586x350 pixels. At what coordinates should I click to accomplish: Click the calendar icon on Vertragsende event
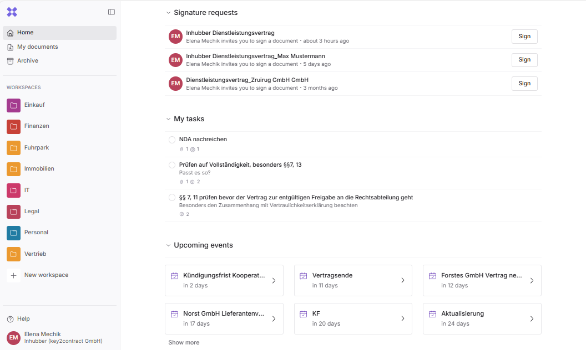[x=304, y=276]
